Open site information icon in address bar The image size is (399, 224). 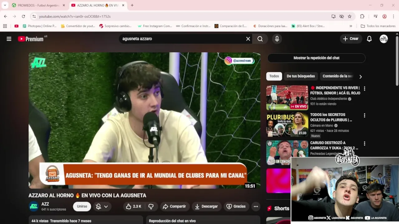(34, 16)
